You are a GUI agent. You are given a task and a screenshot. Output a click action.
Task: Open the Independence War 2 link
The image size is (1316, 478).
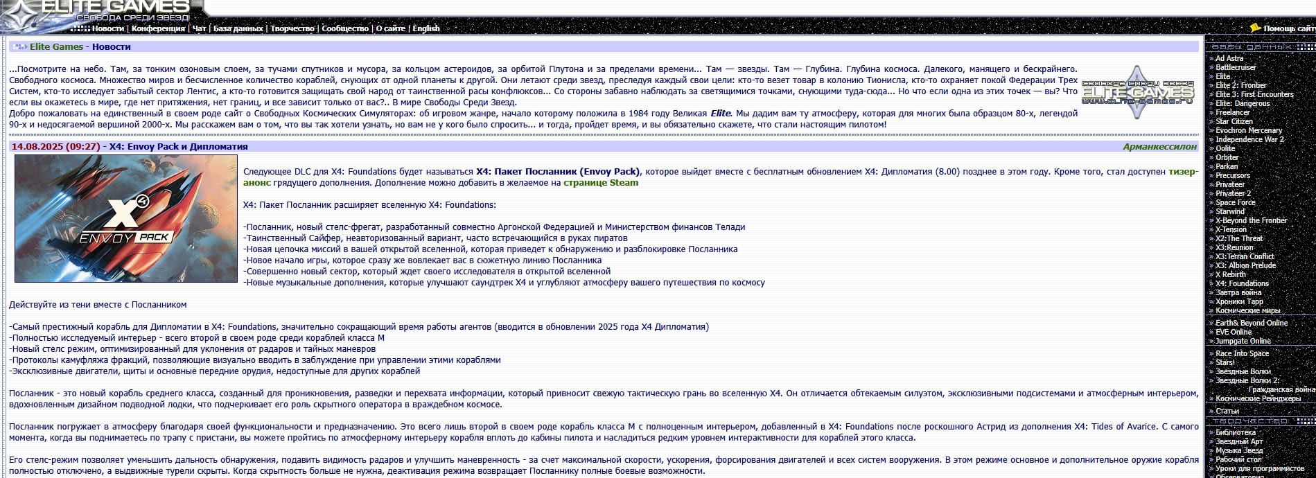1249,139
